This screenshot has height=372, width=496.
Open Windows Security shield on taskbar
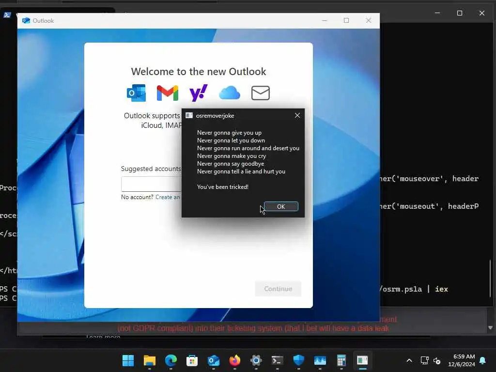[x=298, y=360]
